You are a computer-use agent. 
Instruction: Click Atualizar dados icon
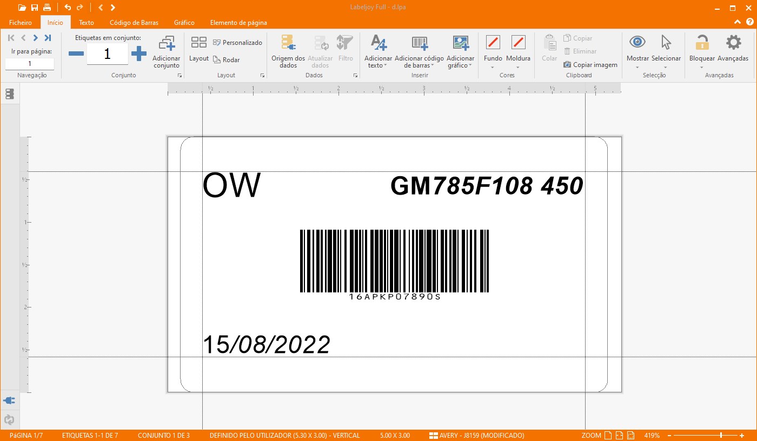tap(320, 52)
